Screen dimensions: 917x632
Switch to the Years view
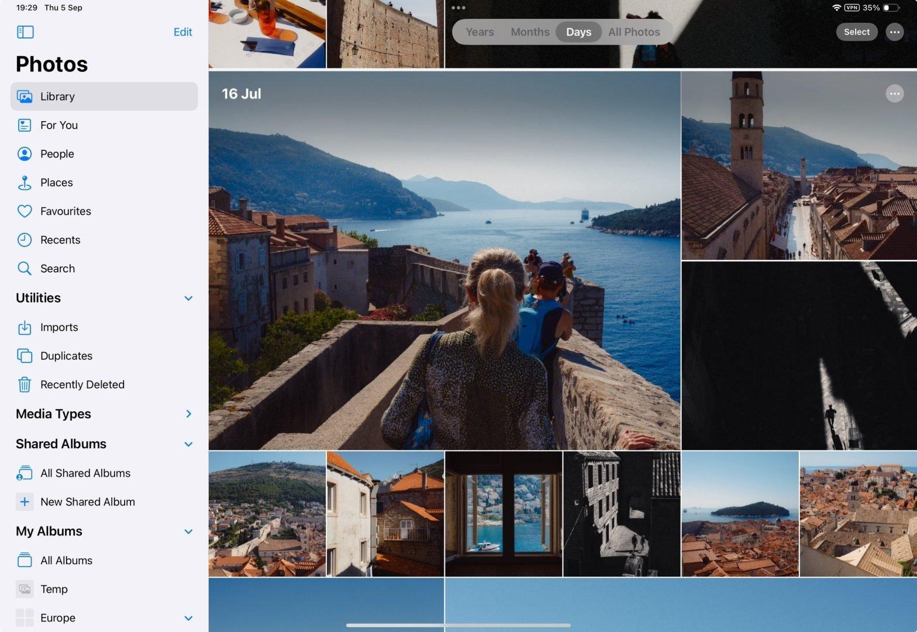480,32
